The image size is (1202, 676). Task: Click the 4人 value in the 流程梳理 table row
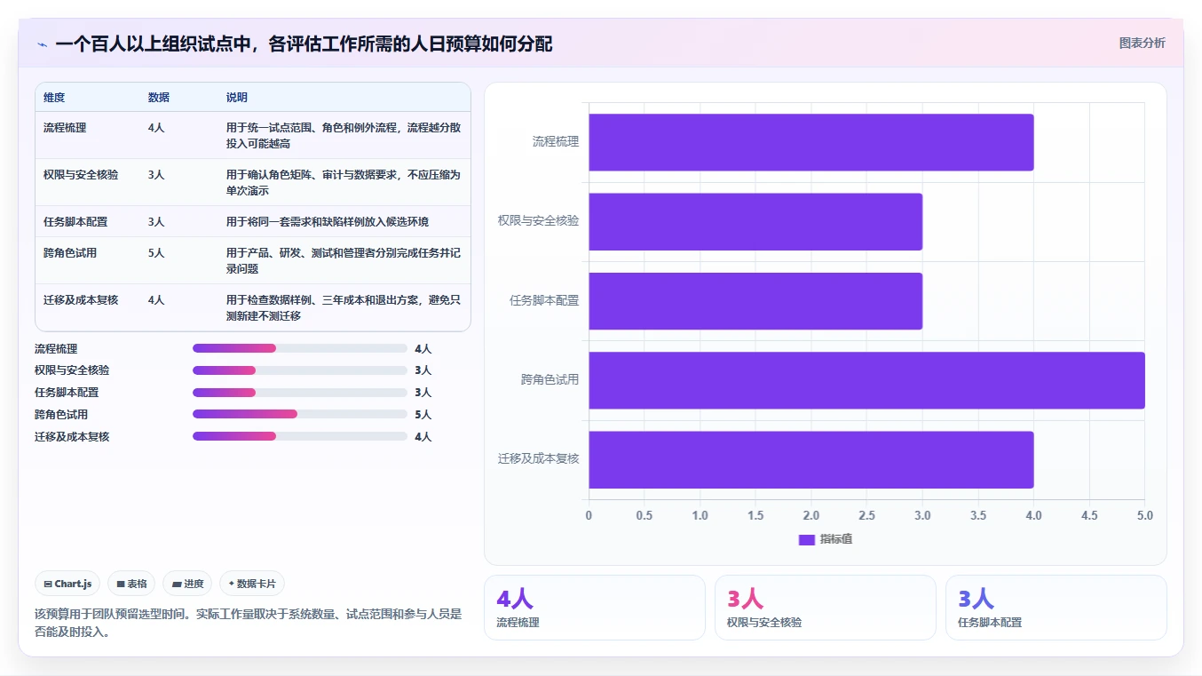(156, 128)
